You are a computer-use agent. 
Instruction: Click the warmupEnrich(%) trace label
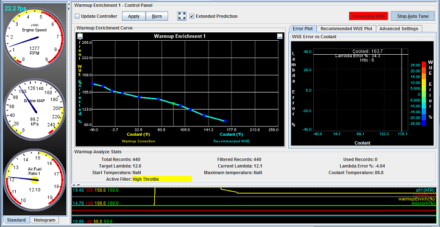pos(417,199)
